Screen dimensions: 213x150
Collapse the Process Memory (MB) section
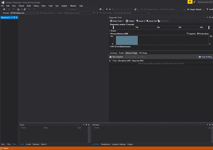(110, 34)
